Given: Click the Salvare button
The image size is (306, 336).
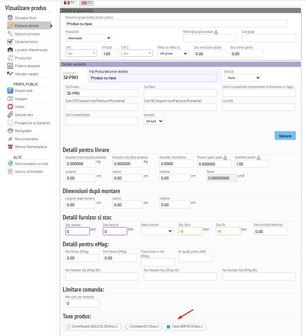Looking at the screenshot, I should tap(285, 136).
